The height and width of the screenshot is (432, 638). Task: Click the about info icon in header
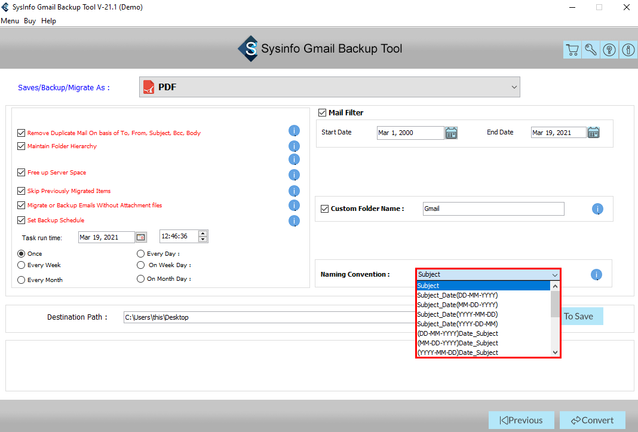(628, 50)
